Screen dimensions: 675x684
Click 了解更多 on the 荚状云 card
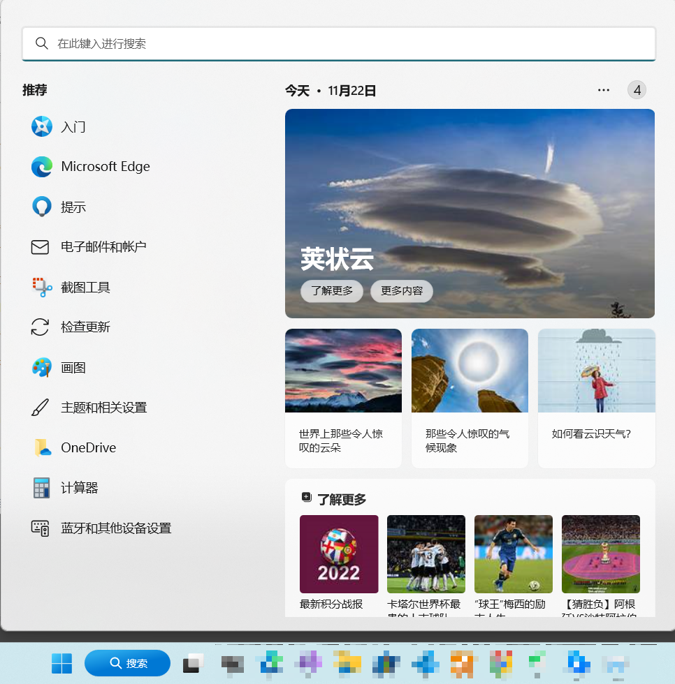[x=331, y=292]
